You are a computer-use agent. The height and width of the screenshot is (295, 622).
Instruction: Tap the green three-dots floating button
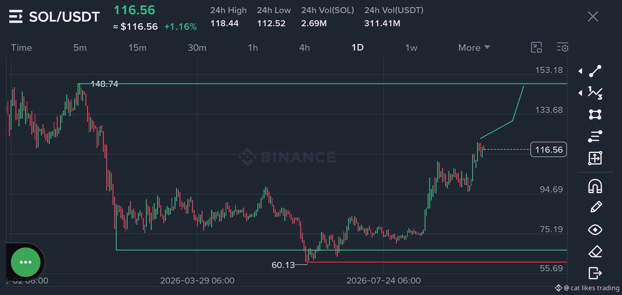click(26, 262)
